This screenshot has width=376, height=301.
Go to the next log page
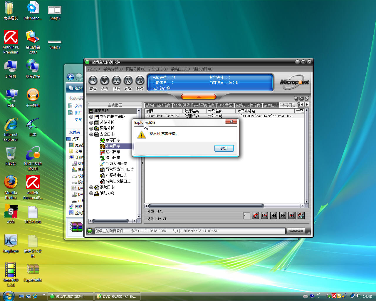[x=283, y=215]
